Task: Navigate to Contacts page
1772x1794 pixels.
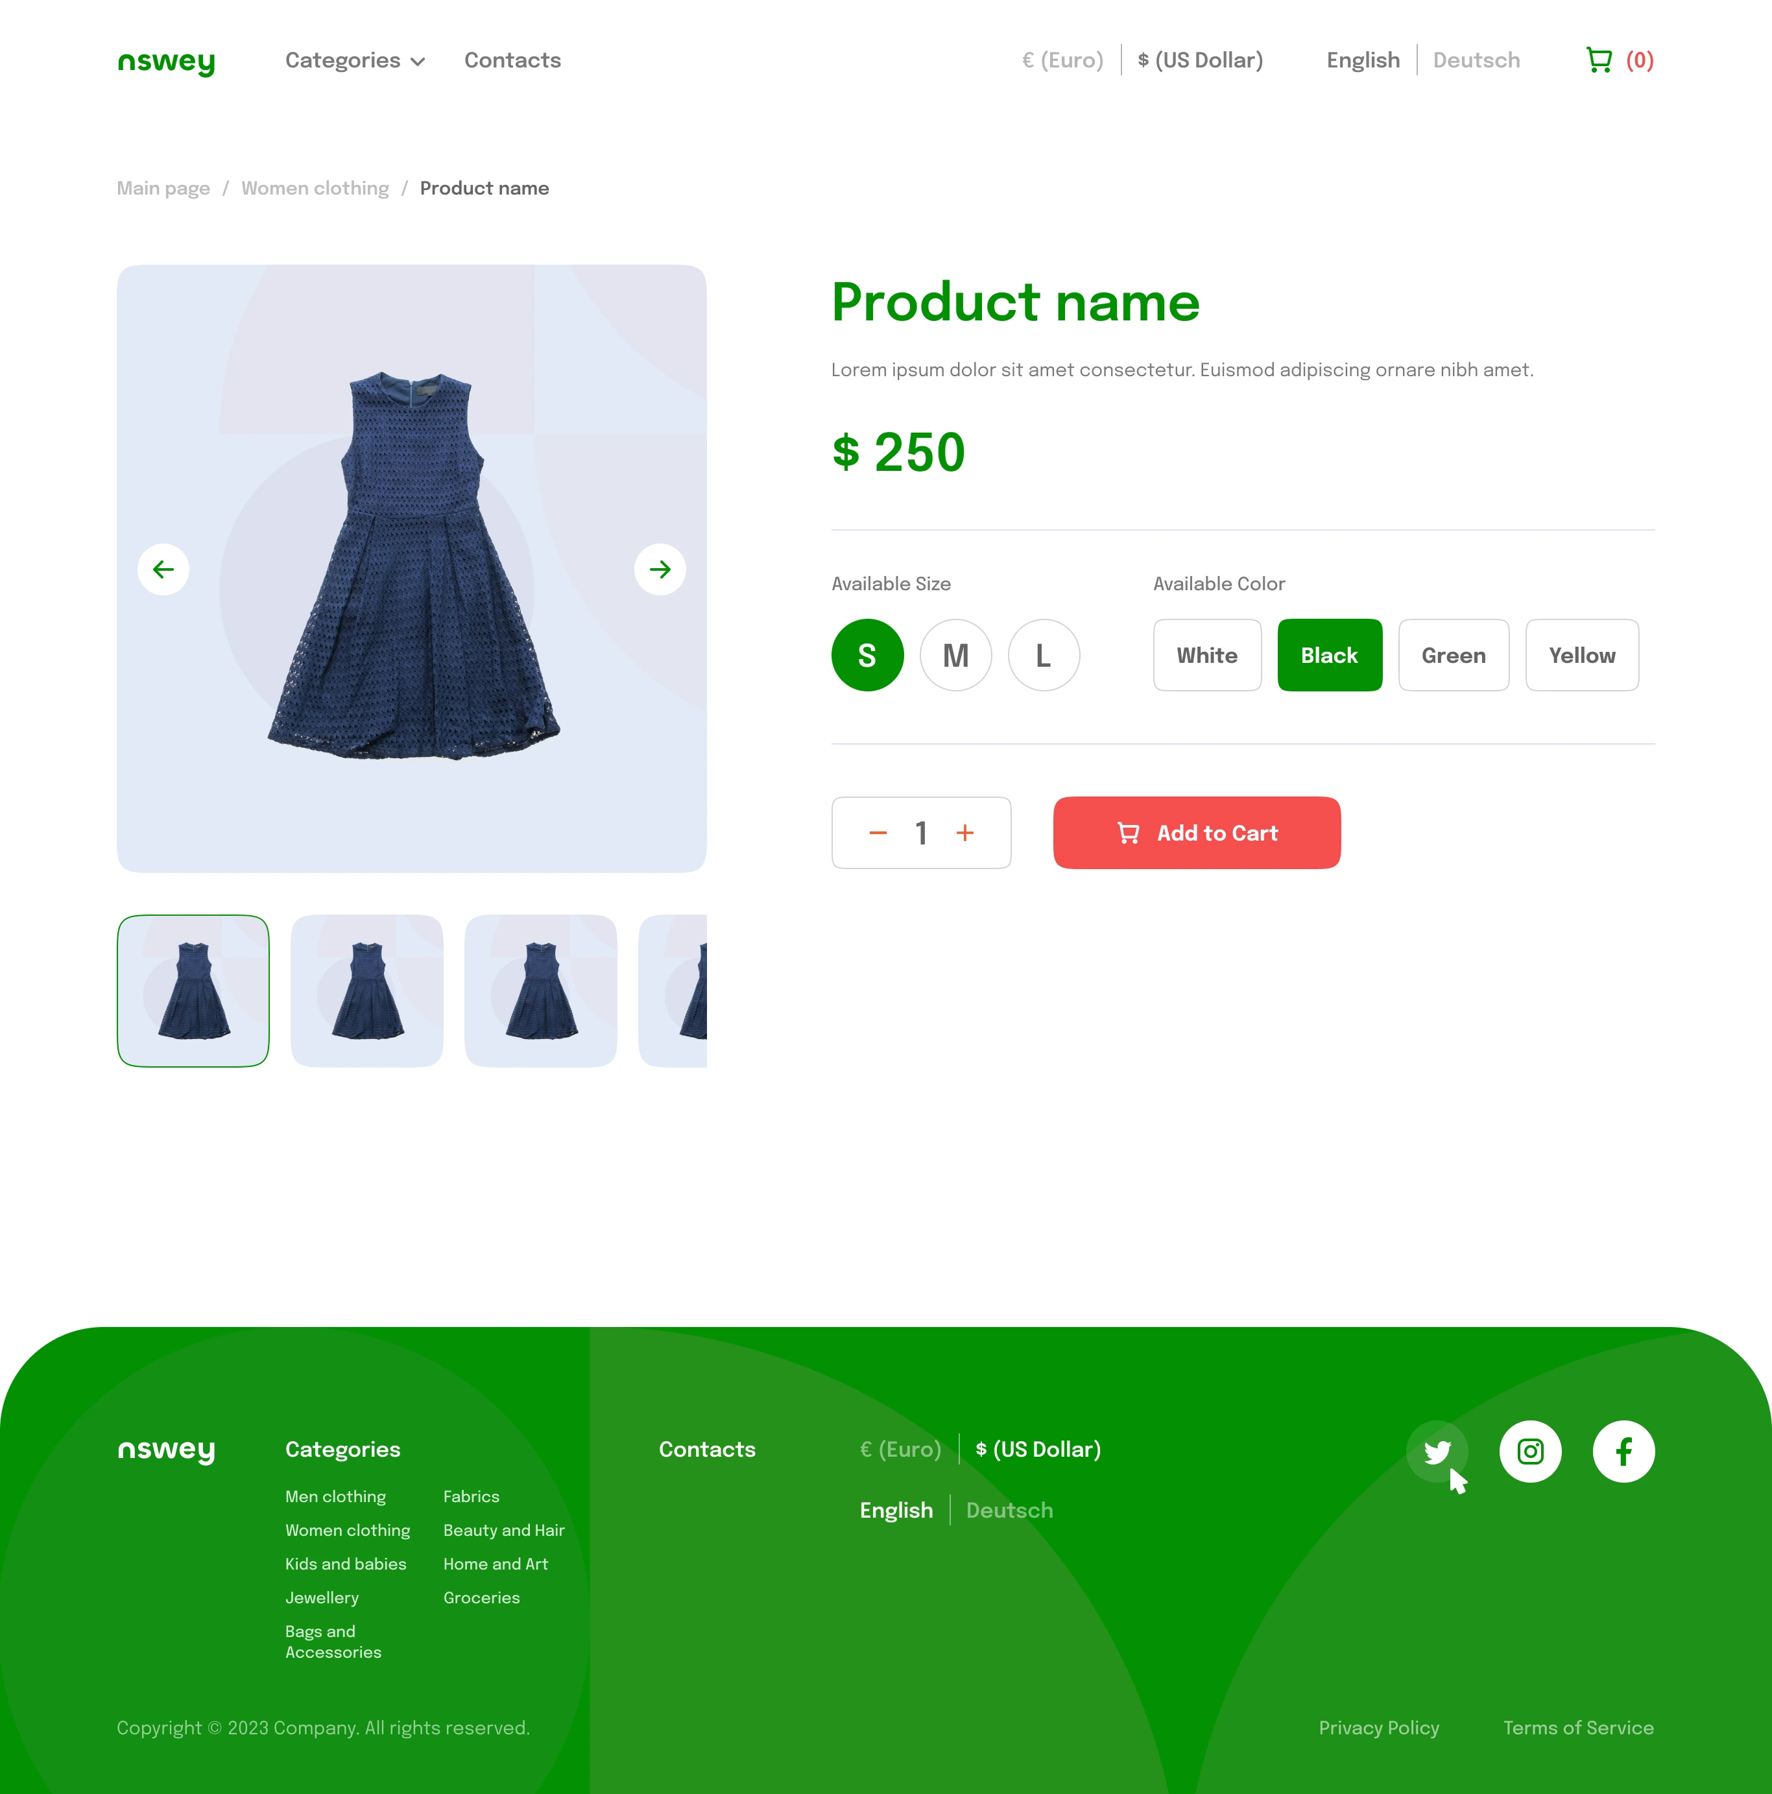Action: [x=513, y=60]
